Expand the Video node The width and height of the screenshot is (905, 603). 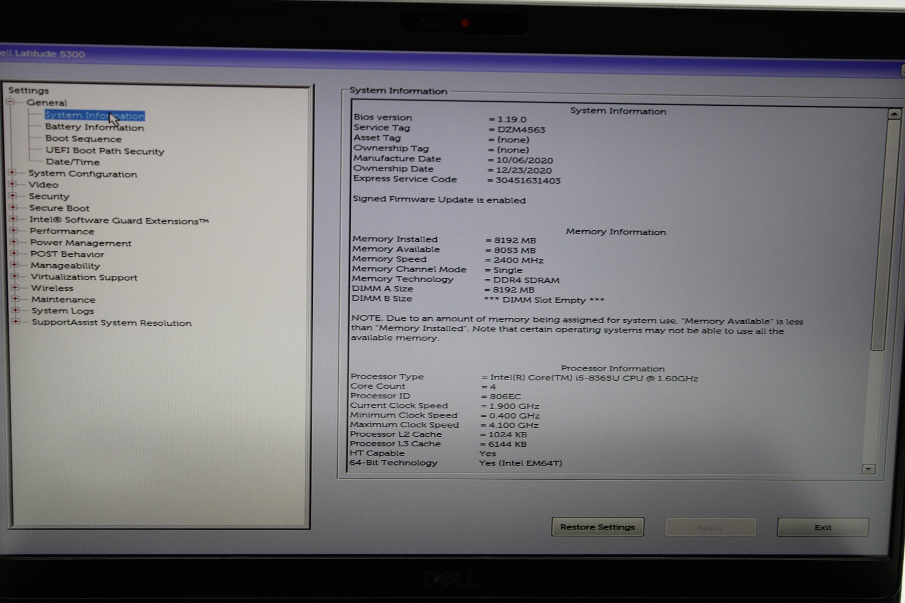(x=12, y=184)
